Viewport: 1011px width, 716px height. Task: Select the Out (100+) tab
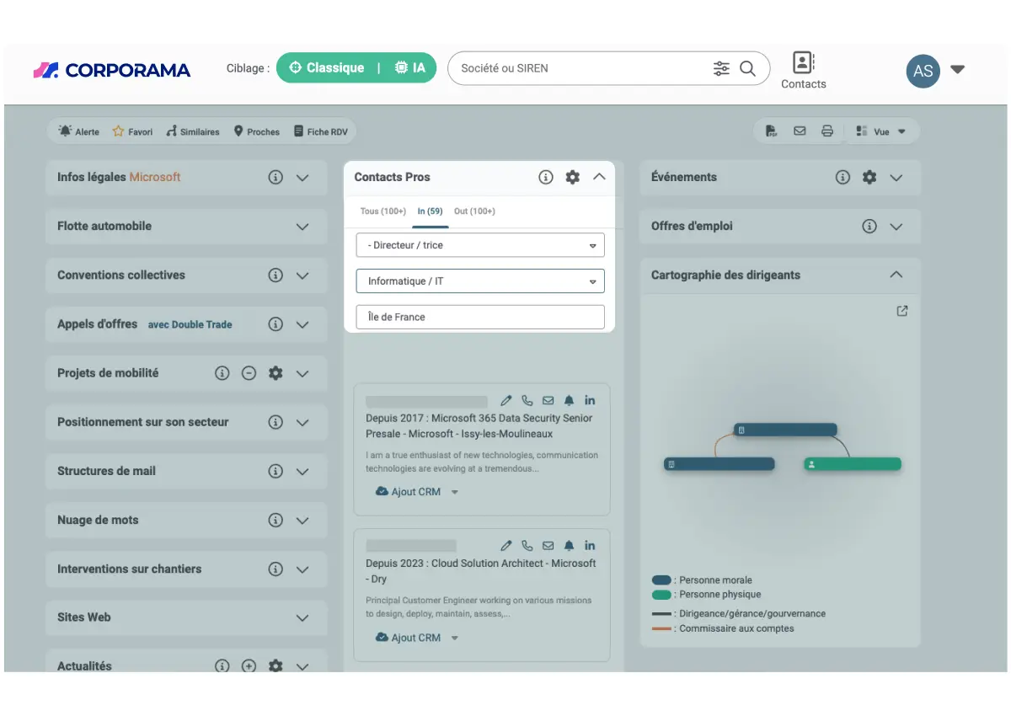474,211
